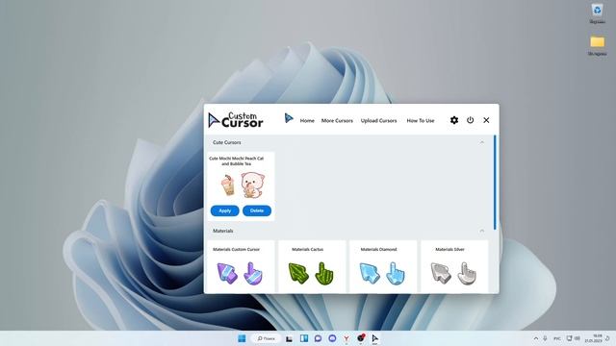616x346 pixels.
Task: Click the Cute Cursors section heading
Action: (x=227, y=142)
